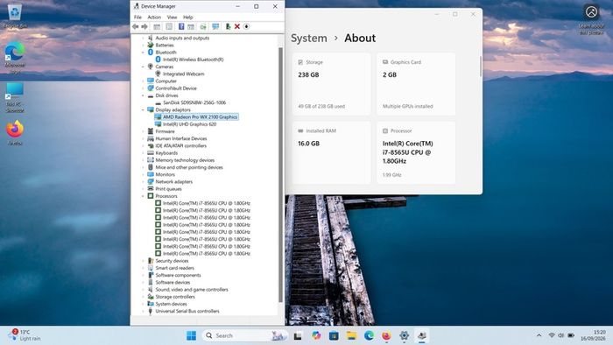
Task: Open the Action menu in Device Manager
Action: 154,18
